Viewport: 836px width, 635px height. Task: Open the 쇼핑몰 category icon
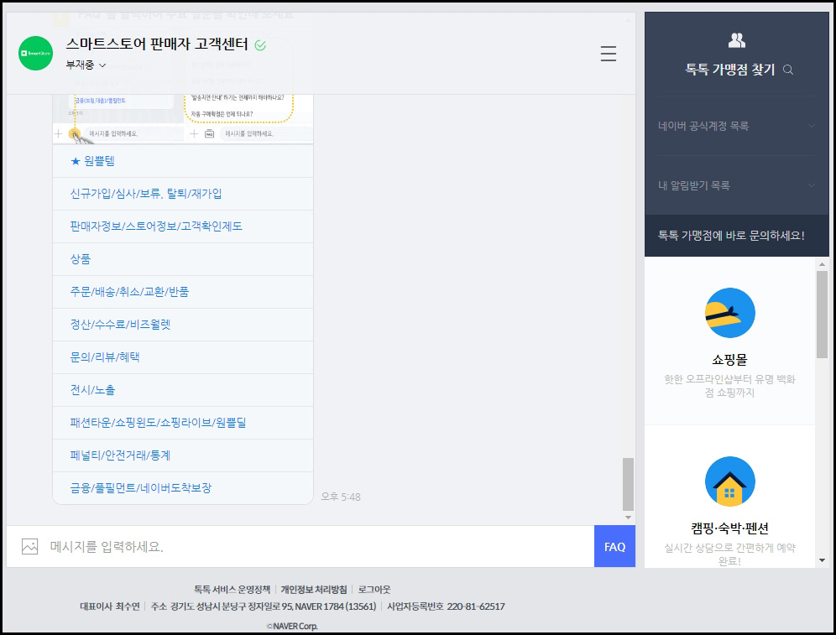pyautogui.click(x=730, y=313)
